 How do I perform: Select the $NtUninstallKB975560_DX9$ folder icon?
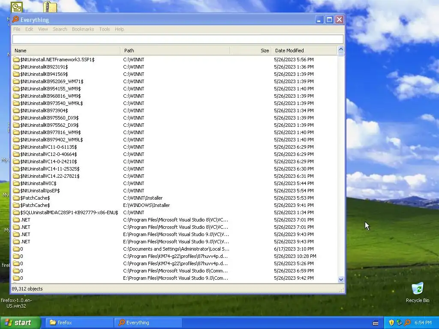(x=16, y=118)
